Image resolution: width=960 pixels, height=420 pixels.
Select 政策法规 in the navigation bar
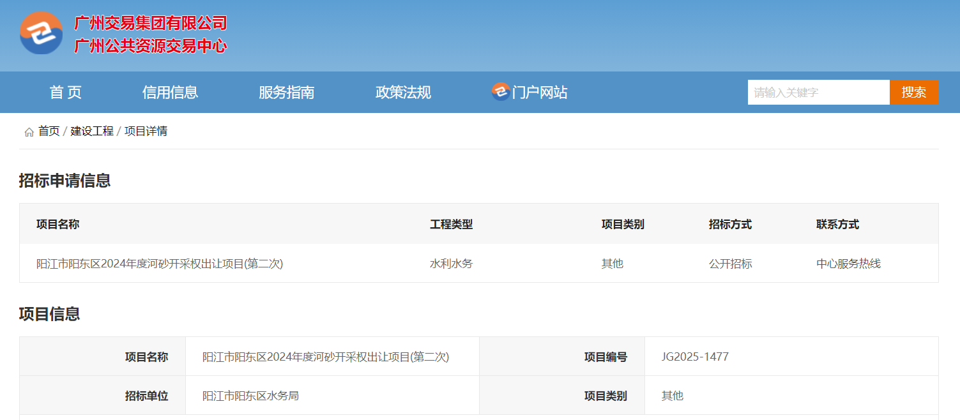pyautogui.click(x=403, y=93)
